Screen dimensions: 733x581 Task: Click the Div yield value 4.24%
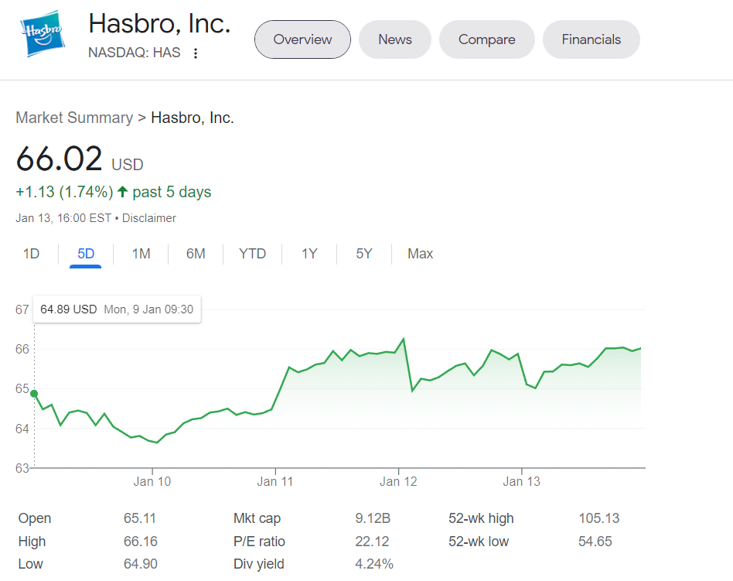click(374, 564)
